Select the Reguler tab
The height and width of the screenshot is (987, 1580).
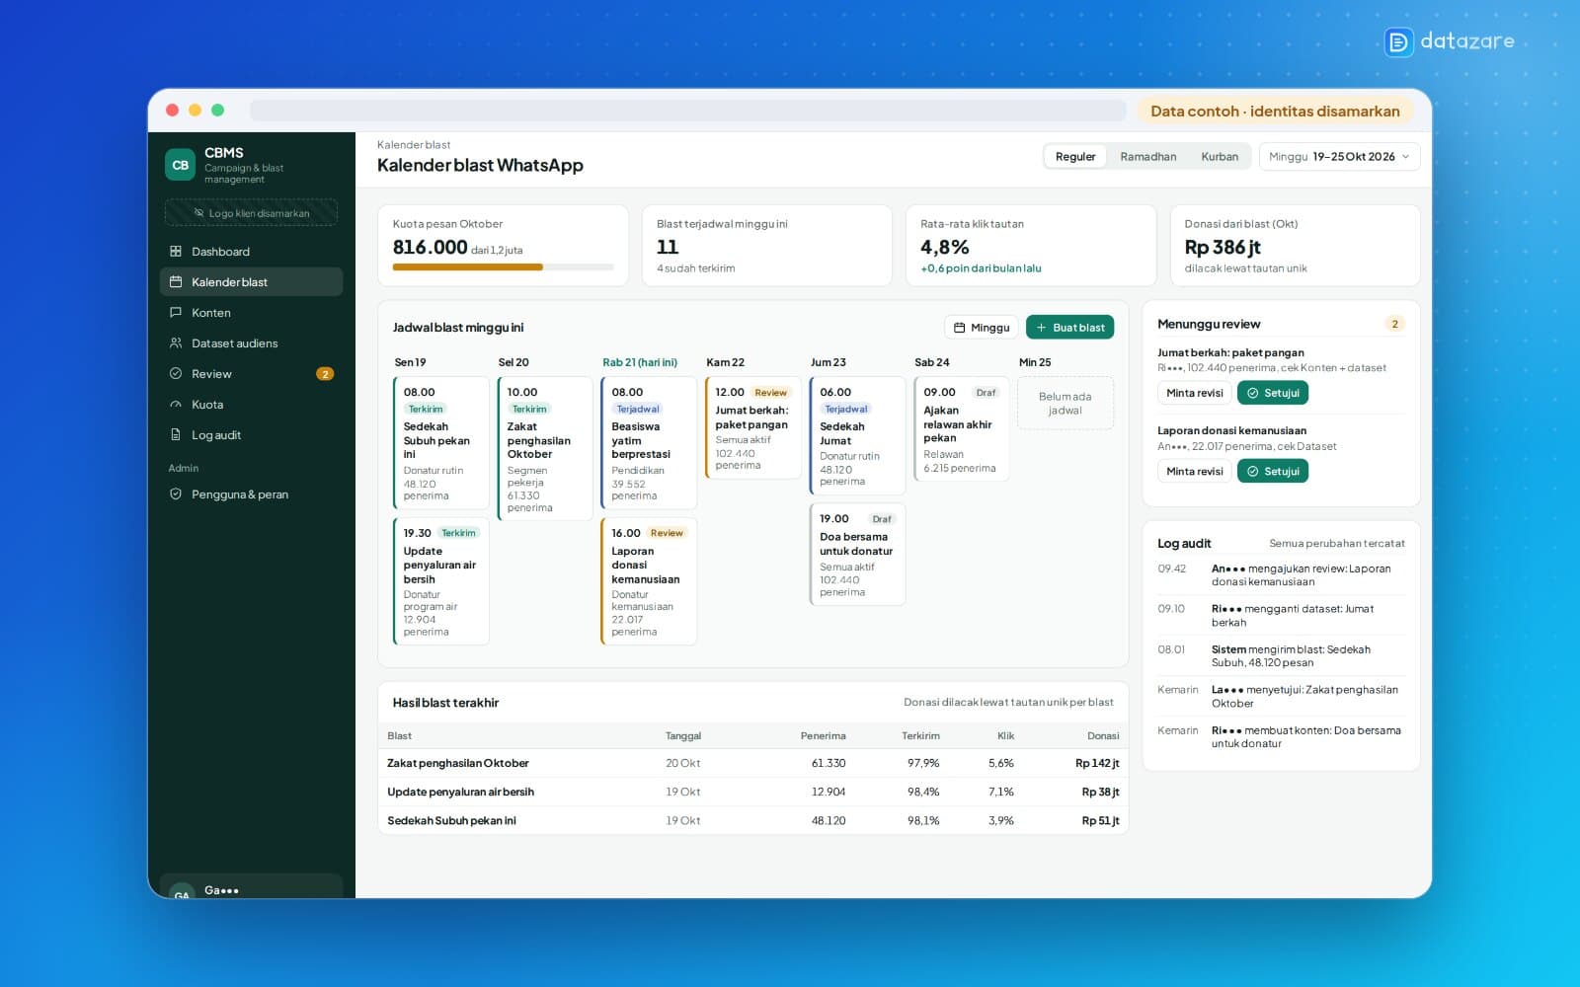[x=1075, y=157]
